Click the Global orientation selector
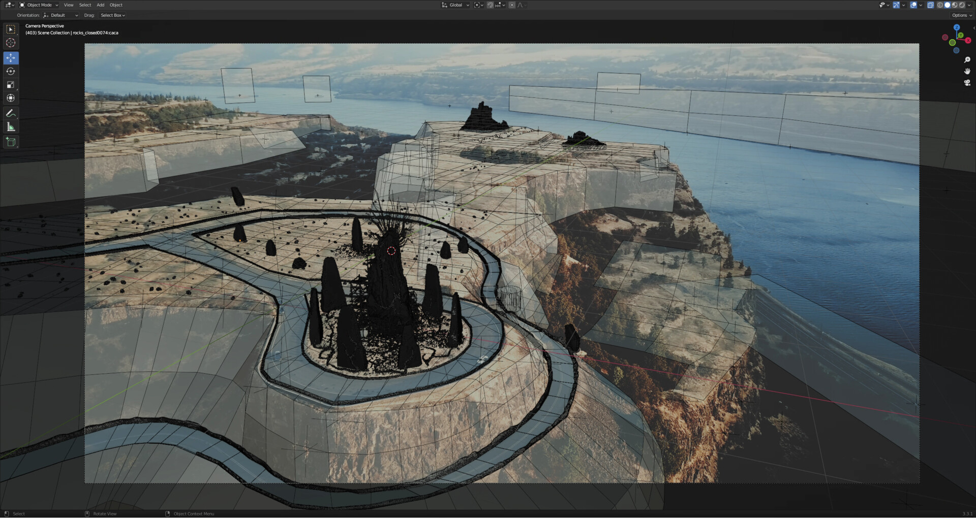 [x=455, y=5]
